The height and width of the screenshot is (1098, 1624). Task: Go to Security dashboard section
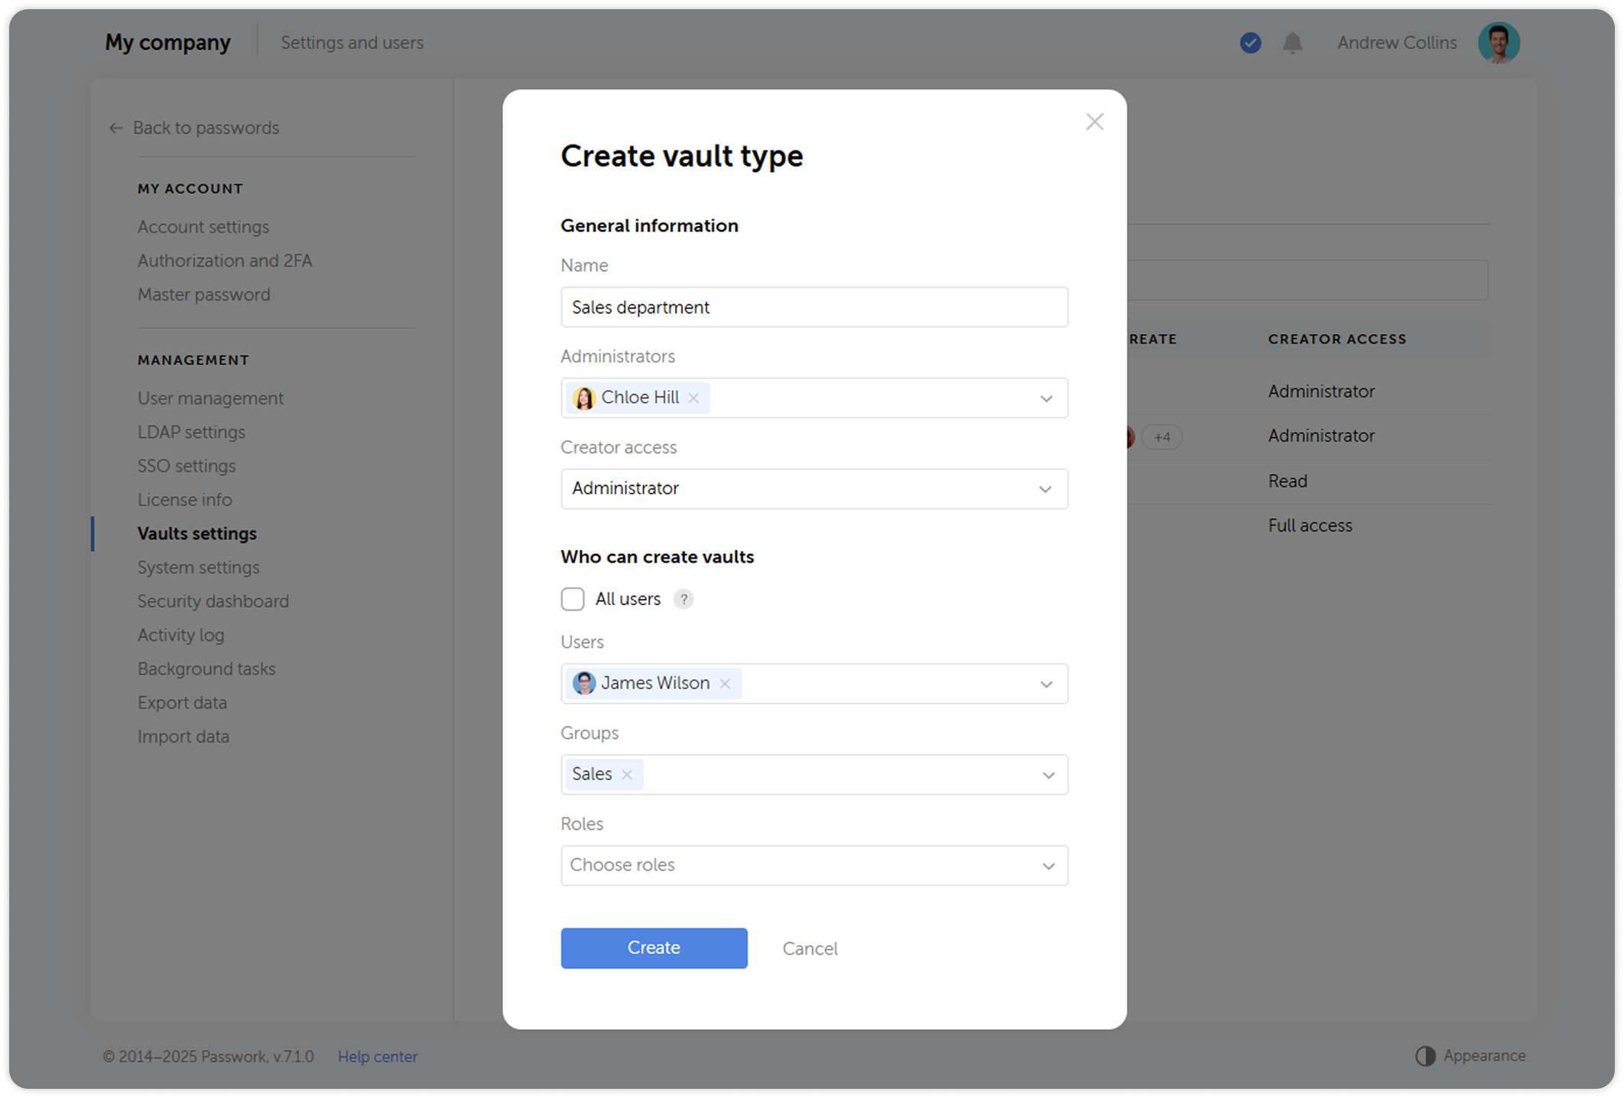coord(213,601)
